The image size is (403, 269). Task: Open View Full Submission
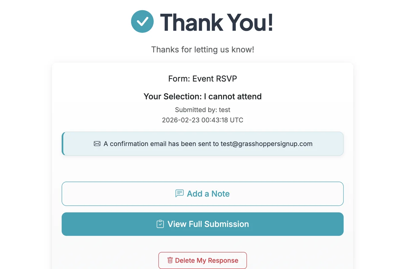(x=208, y=224)
